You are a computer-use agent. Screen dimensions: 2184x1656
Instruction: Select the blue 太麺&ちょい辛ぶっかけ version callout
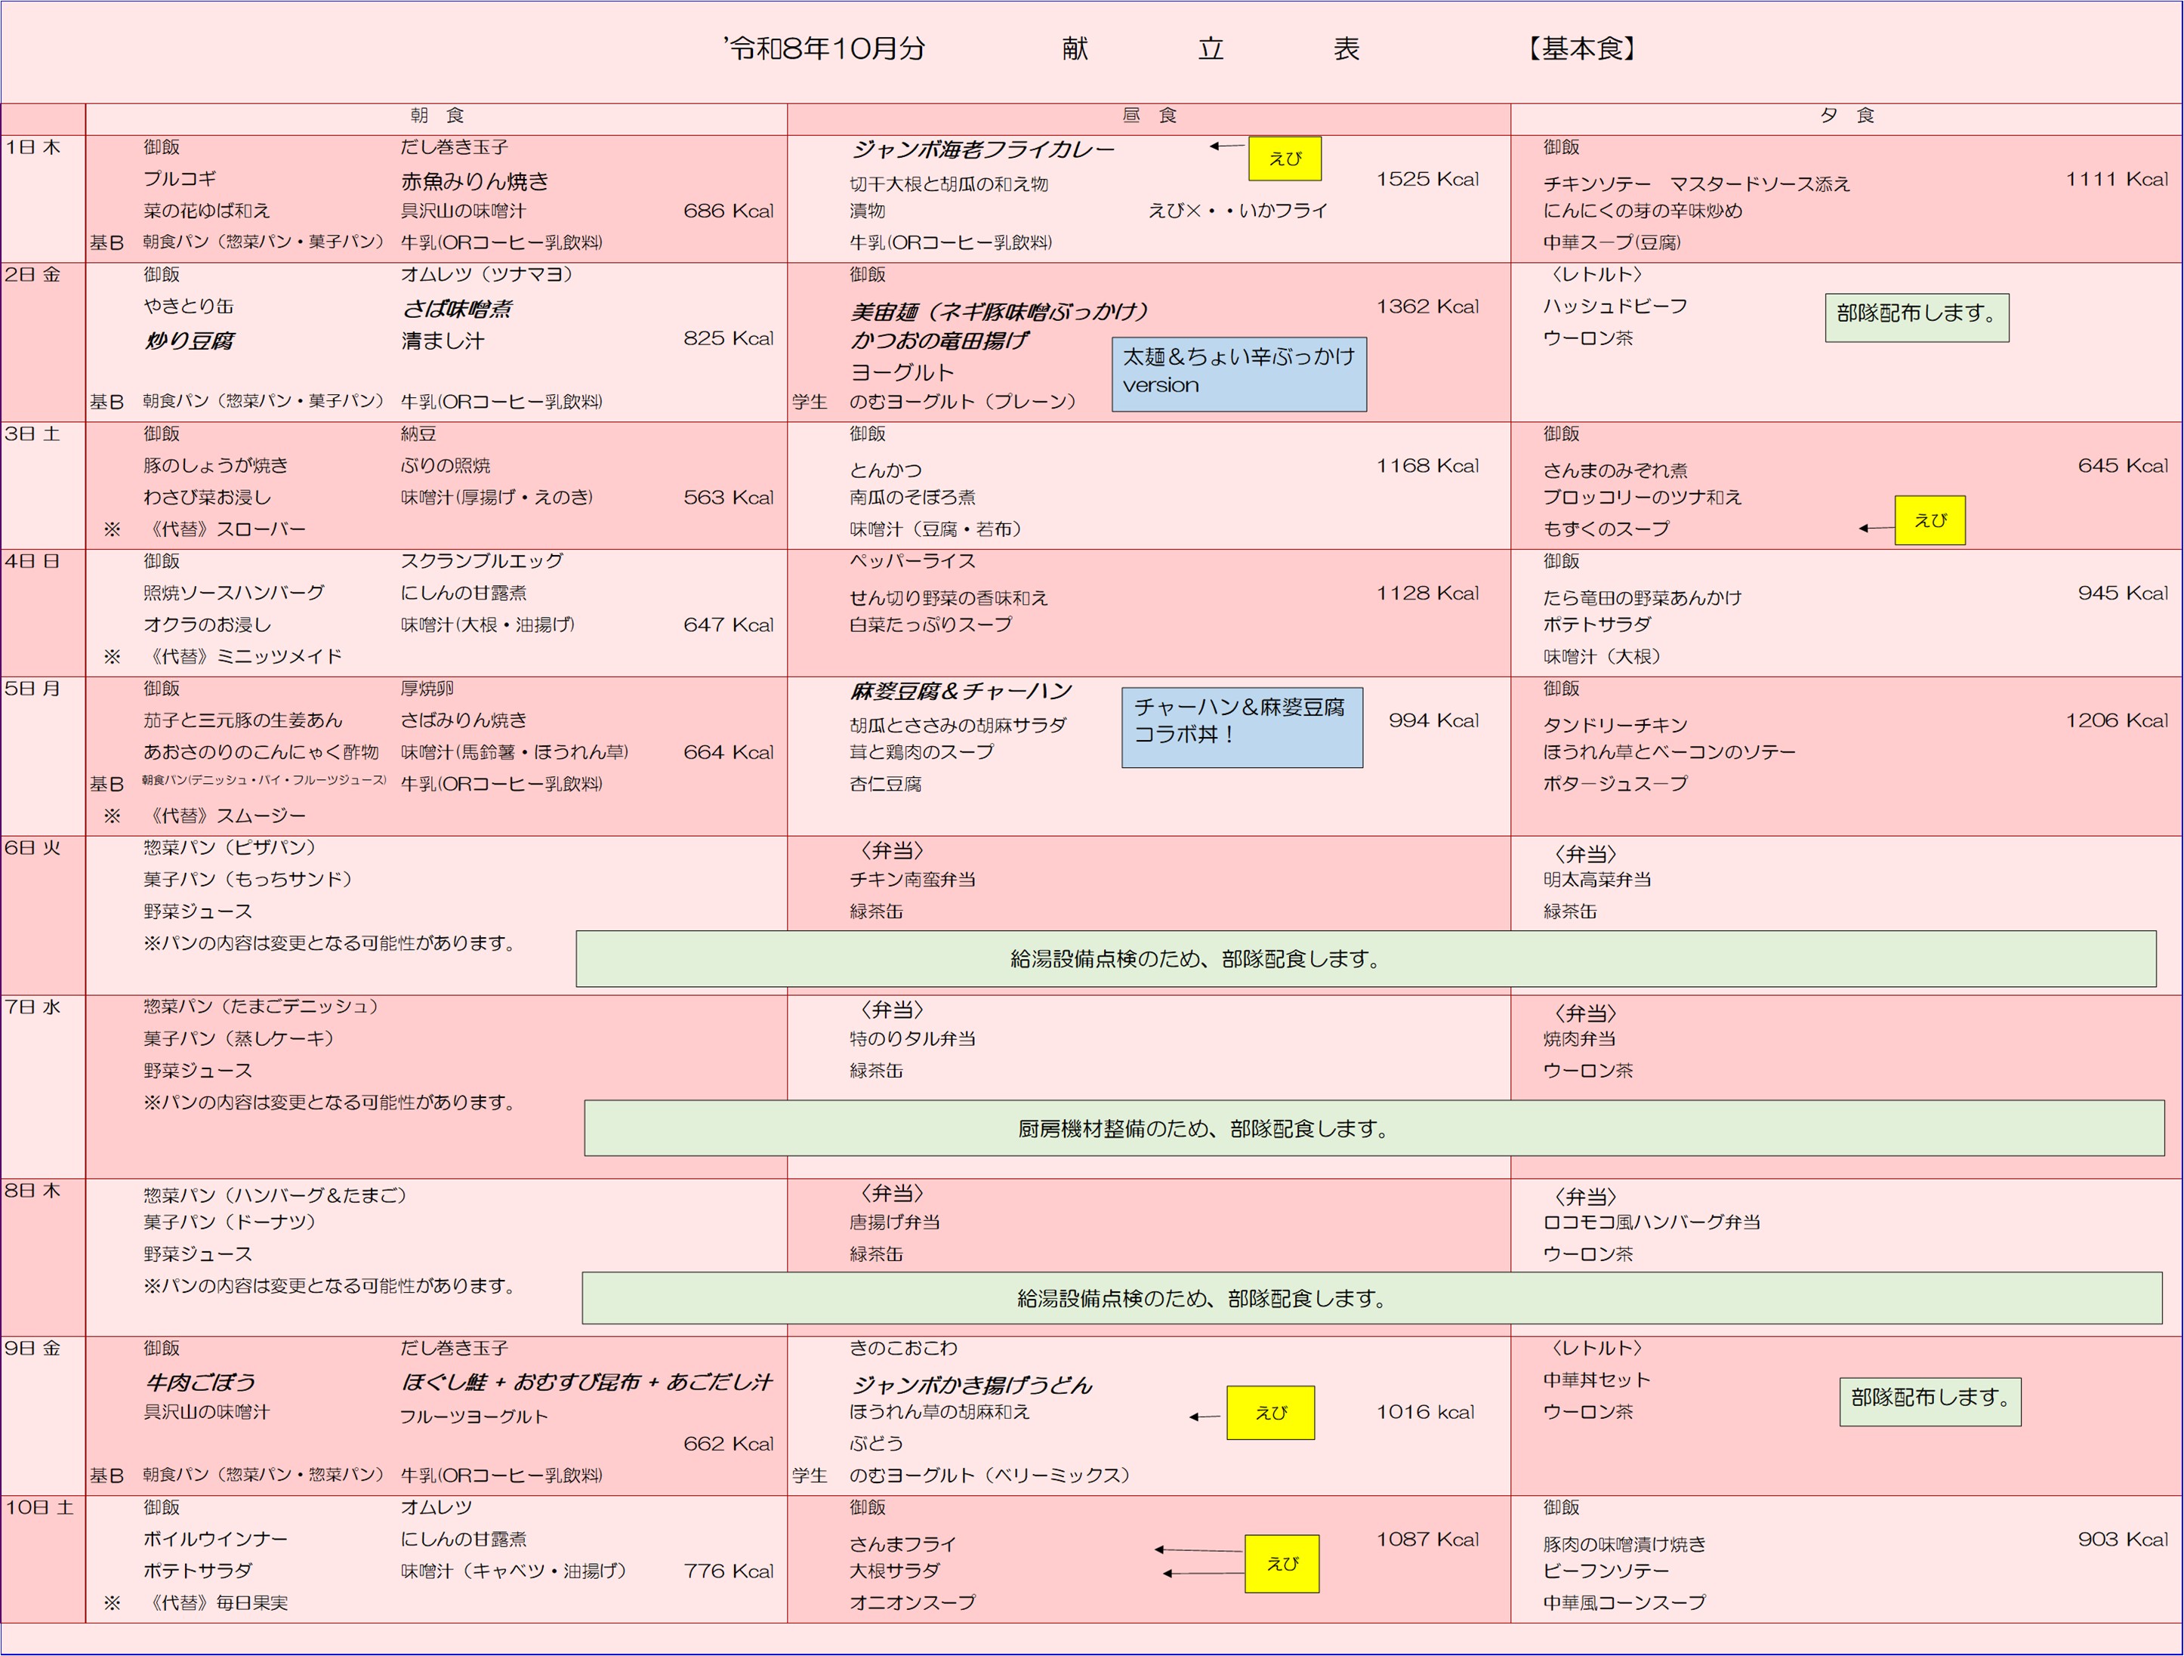pos(1239,375)
